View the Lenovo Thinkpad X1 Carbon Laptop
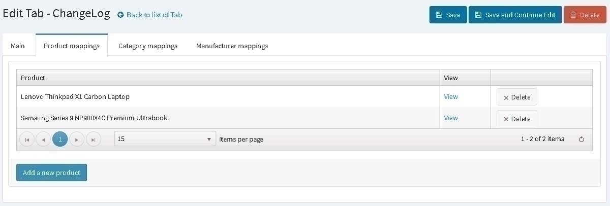 [x=450, y=96]
